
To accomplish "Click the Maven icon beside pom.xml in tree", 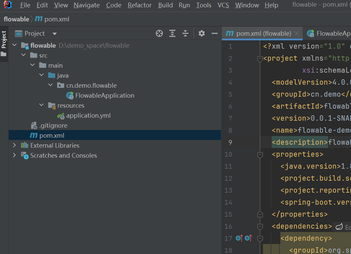I will 34,135.
